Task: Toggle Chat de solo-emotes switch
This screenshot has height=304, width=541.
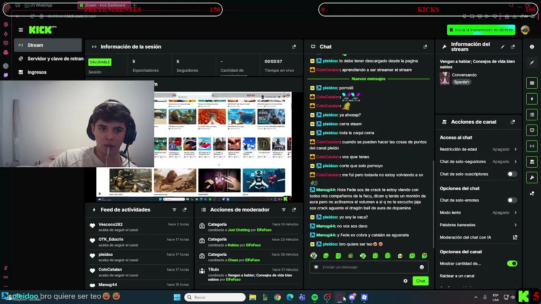Action: coord(512,200)
